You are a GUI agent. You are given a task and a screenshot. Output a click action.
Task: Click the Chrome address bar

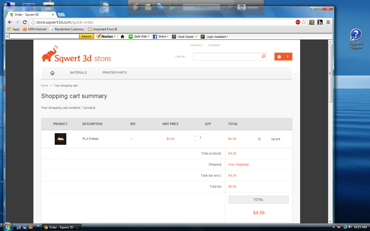[164, 22]
